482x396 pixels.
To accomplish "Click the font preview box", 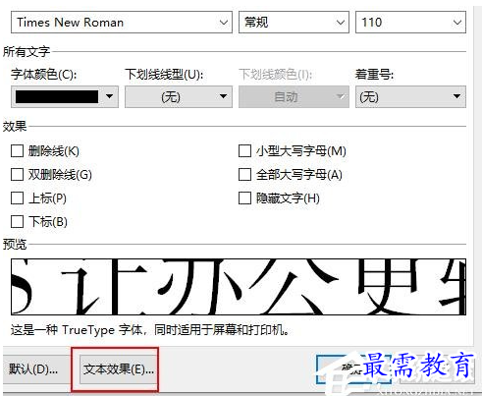I will click(x=239, y=287).
